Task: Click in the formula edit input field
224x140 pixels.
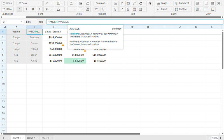Action: [x=135, y=22]
